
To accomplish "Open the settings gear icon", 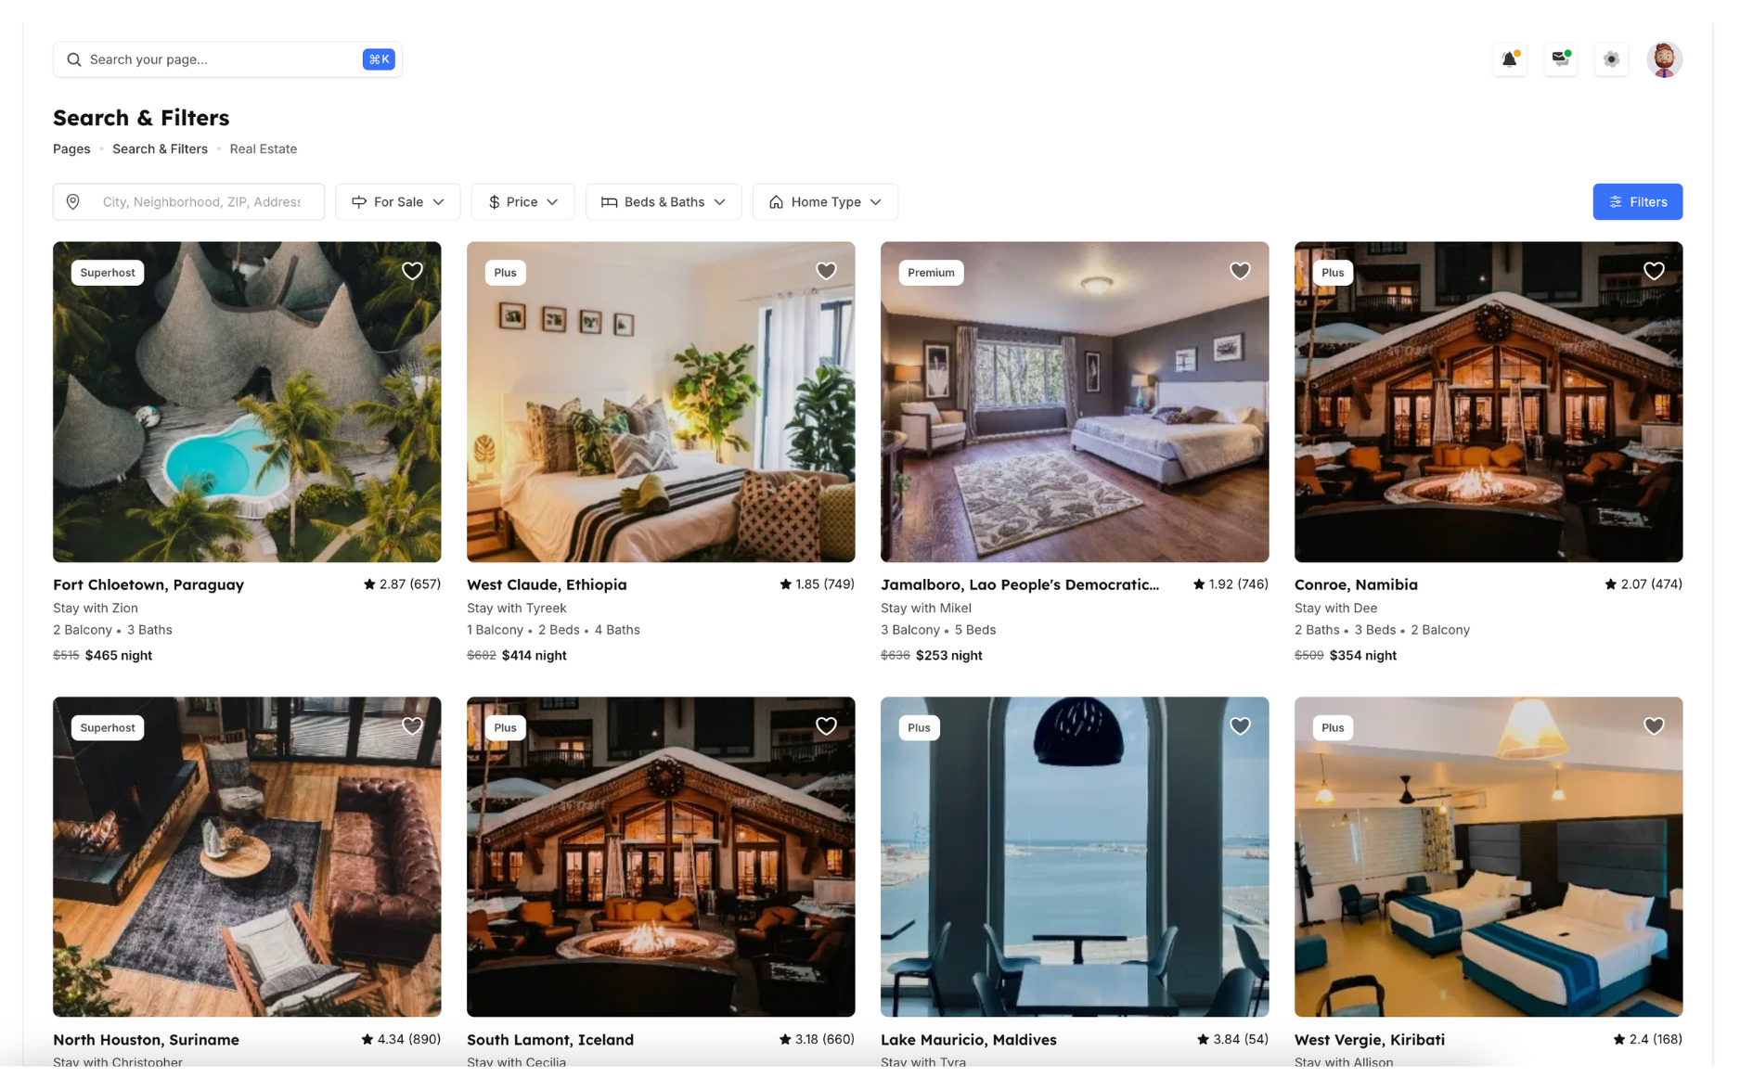I will 1612,59.
